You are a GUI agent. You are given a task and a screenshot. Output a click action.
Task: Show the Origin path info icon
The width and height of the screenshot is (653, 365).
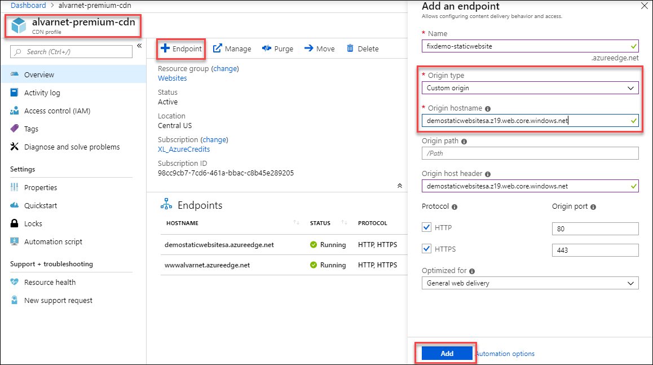(464, 142)
